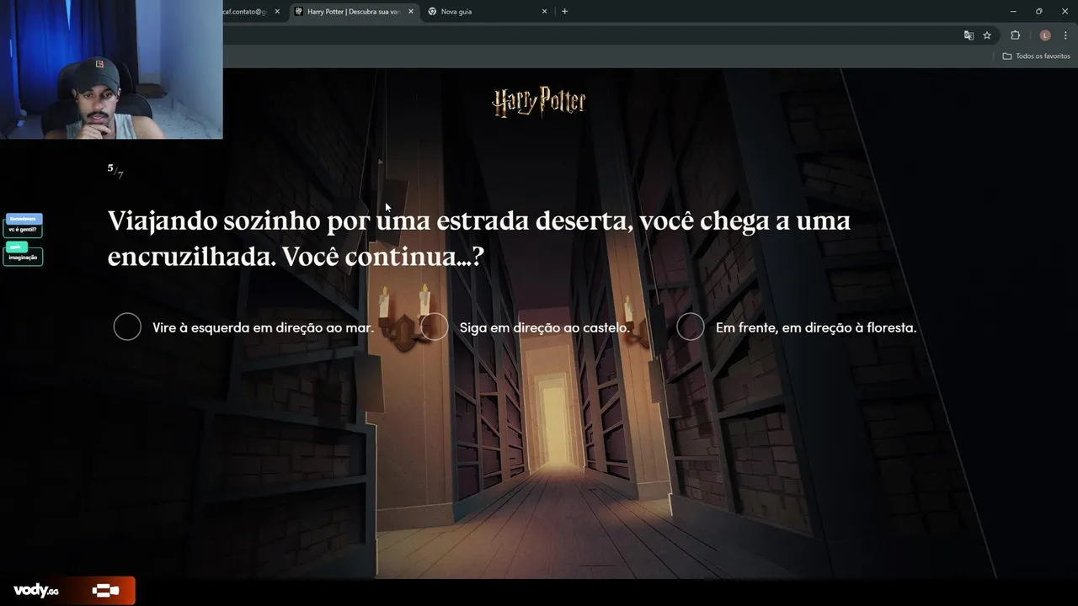Image resolution: width=1078 pixels, height=606 pixels.
Task: Select 'Vire à esquerda em direção ao mar' radio
Action: (127, 327)
